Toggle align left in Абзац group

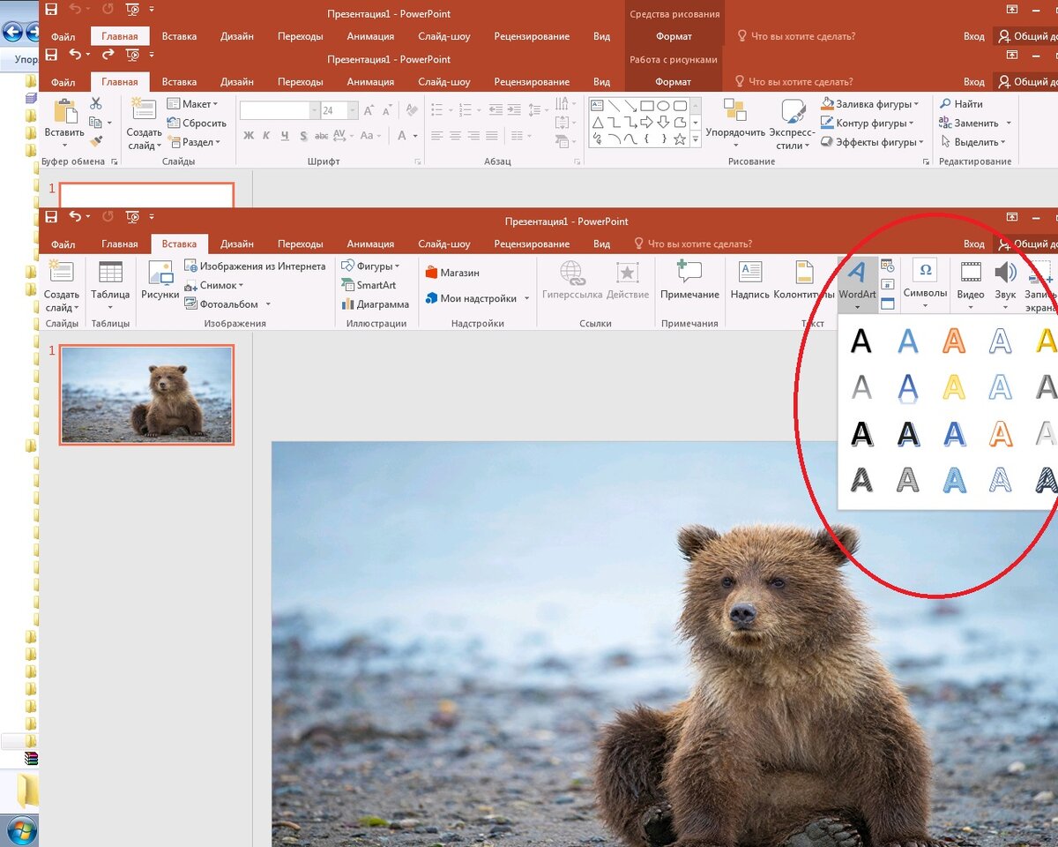tap(436, 136)
